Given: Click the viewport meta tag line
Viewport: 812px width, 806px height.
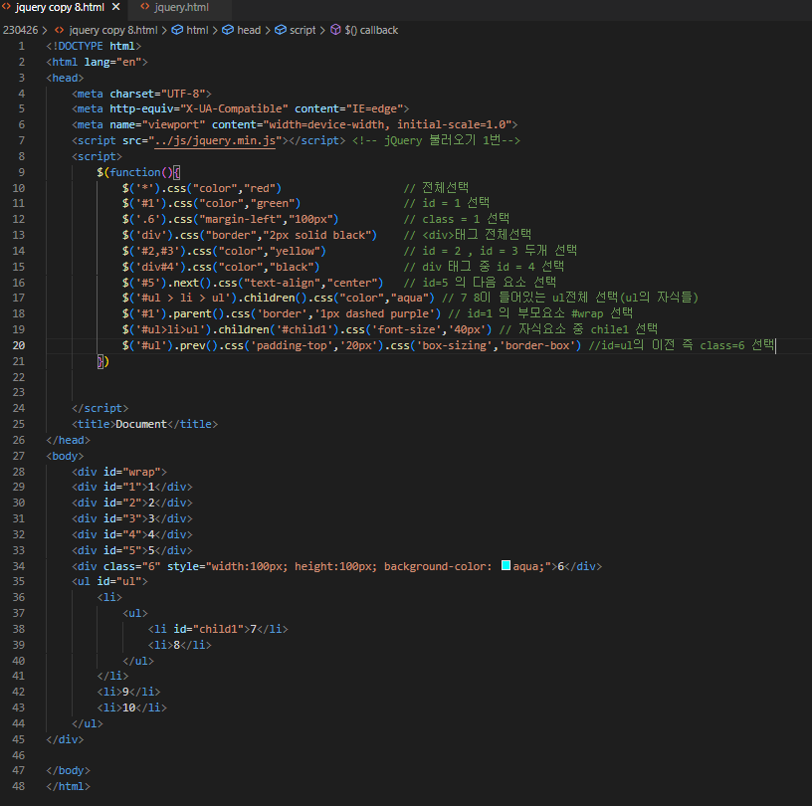Looking at the screenshot, I should (295, 124).
